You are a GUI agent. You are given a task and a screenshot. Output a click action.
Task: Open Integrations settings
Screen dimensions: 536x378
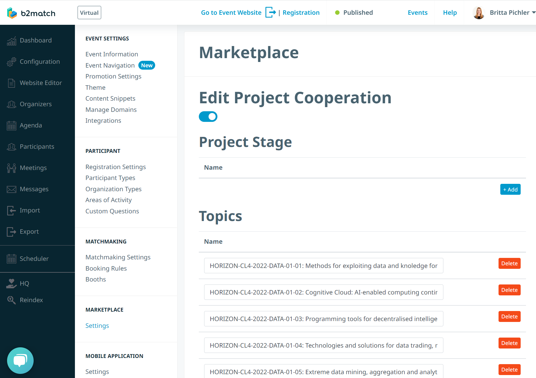(103, 121)
